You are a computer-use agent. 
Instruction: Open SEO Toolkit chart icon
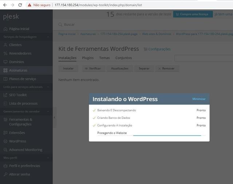click(x=5, y=95)
